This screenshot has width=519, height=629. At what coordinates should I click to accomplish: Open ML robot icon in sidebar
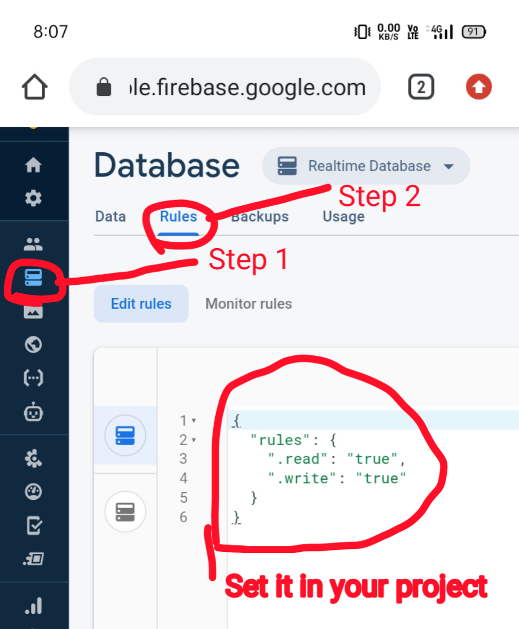click(x=33, y=412)
